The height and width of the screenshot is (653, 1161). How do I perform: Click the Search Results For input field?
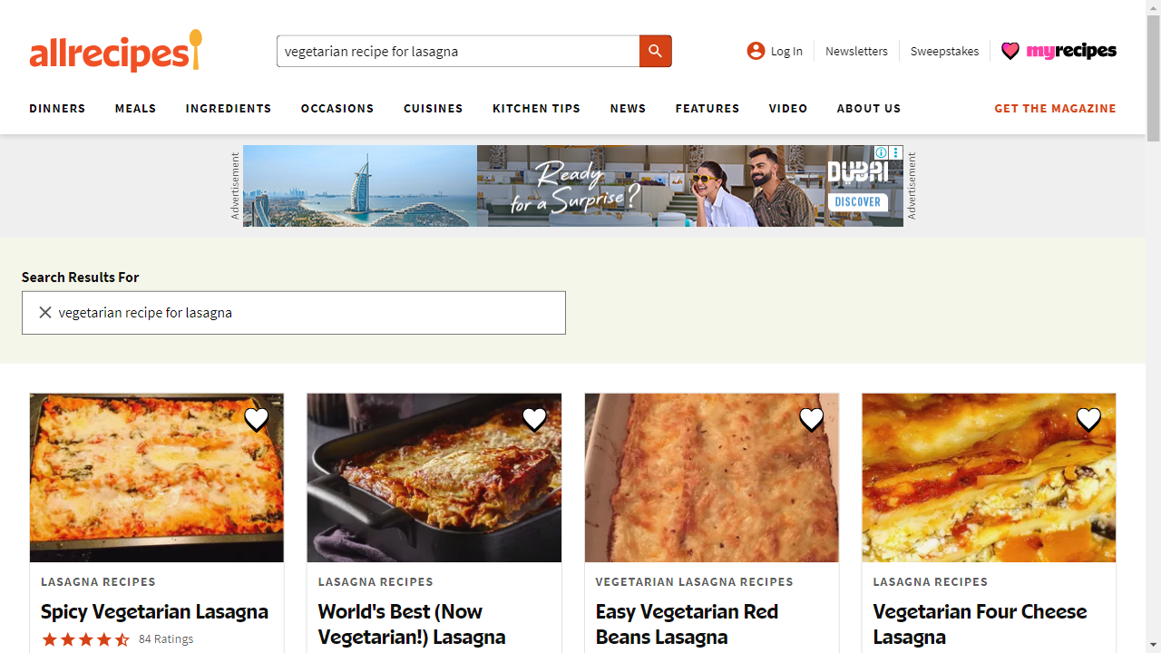(294, 313)
